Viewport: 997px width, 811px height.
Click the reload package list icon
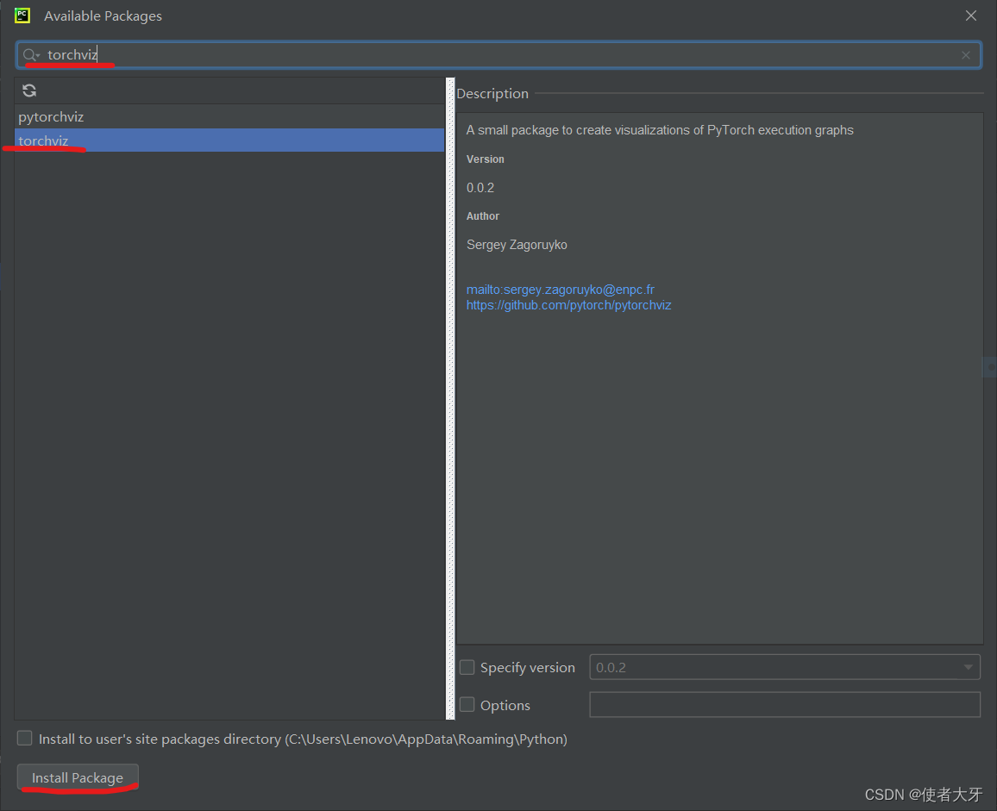(x=29, y=90)
